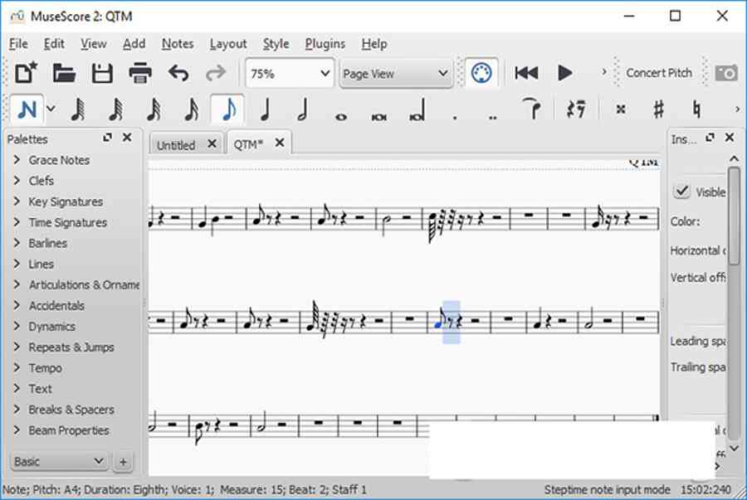Select 32nd note duration
Viewport: 747px width, 500px height.
tap(115, 109)
